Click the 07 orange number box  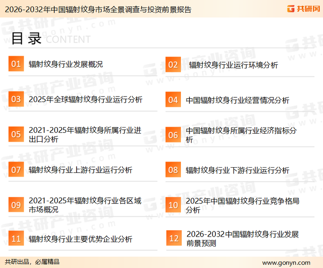pos(16,170)
